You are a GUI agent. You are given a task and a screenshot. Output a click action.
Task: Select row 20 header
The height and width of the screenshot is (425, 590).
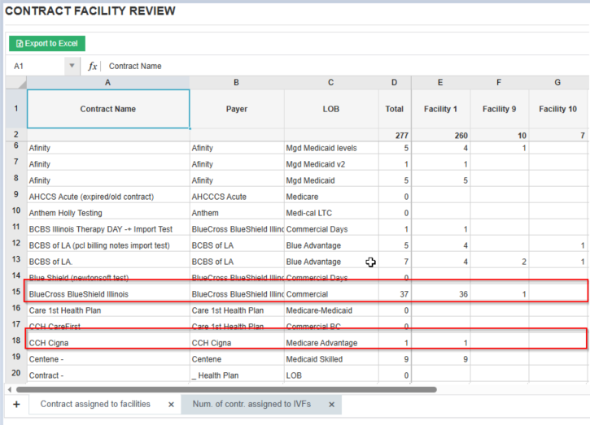tap(16, 373)
